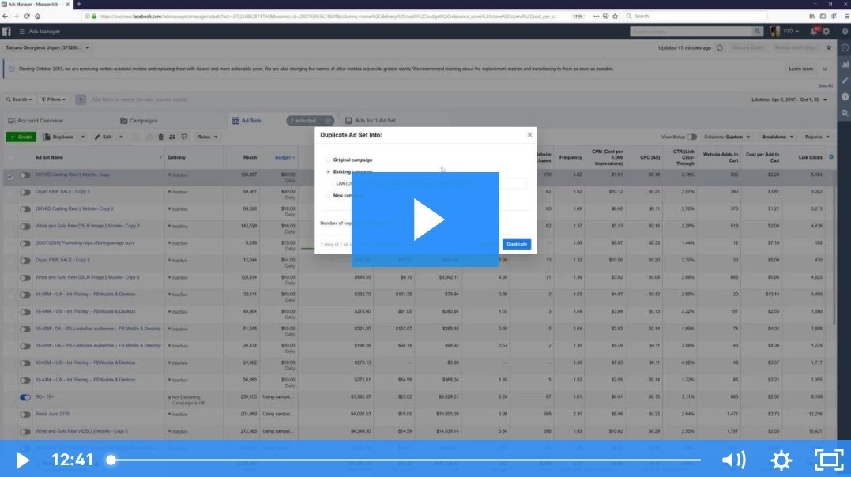851x477 pixels.
Task: Click the delete trash icon in toolbar
Action: coord(160,137)
